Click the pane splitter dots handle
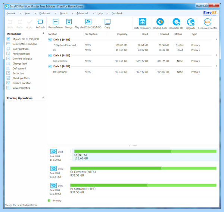The image size is (224, 212). click(x=133, y=145)
